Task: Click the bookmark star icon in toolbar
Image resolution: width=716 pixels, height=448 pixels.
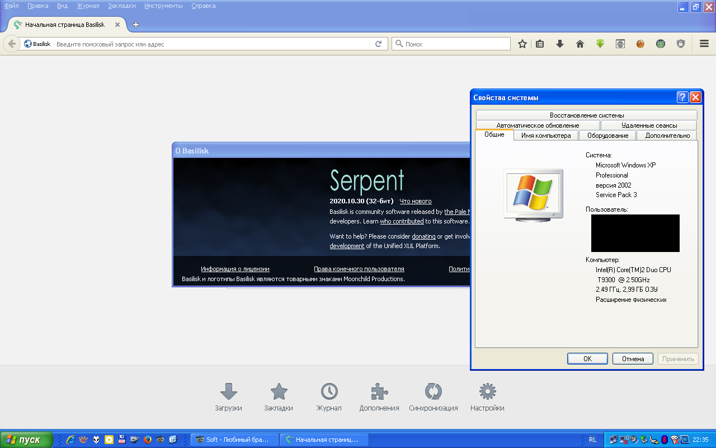Action: pos(522,44)
